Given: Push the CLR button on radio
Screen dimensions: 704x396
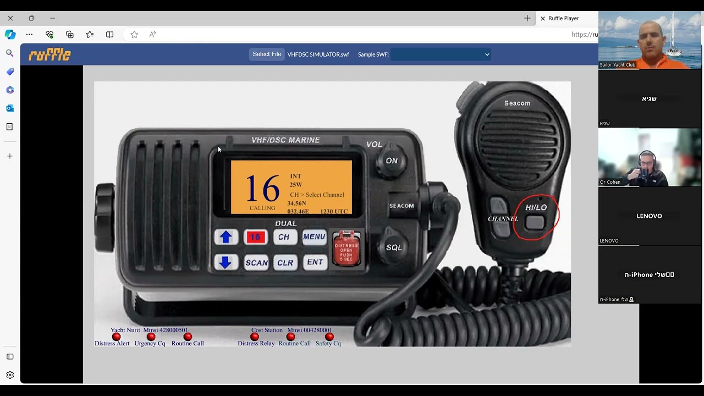Looking at the screenshot, I should coord(285,263).
